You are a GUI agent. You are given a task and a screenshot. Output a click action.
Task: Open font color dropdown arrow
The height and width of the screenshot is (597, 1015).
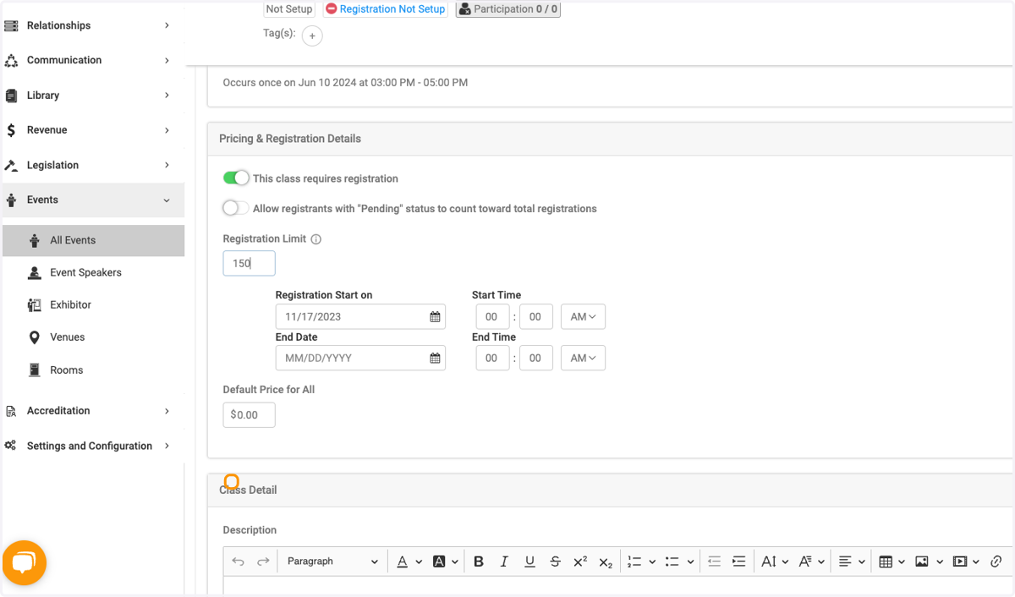[x=419, y=562]
